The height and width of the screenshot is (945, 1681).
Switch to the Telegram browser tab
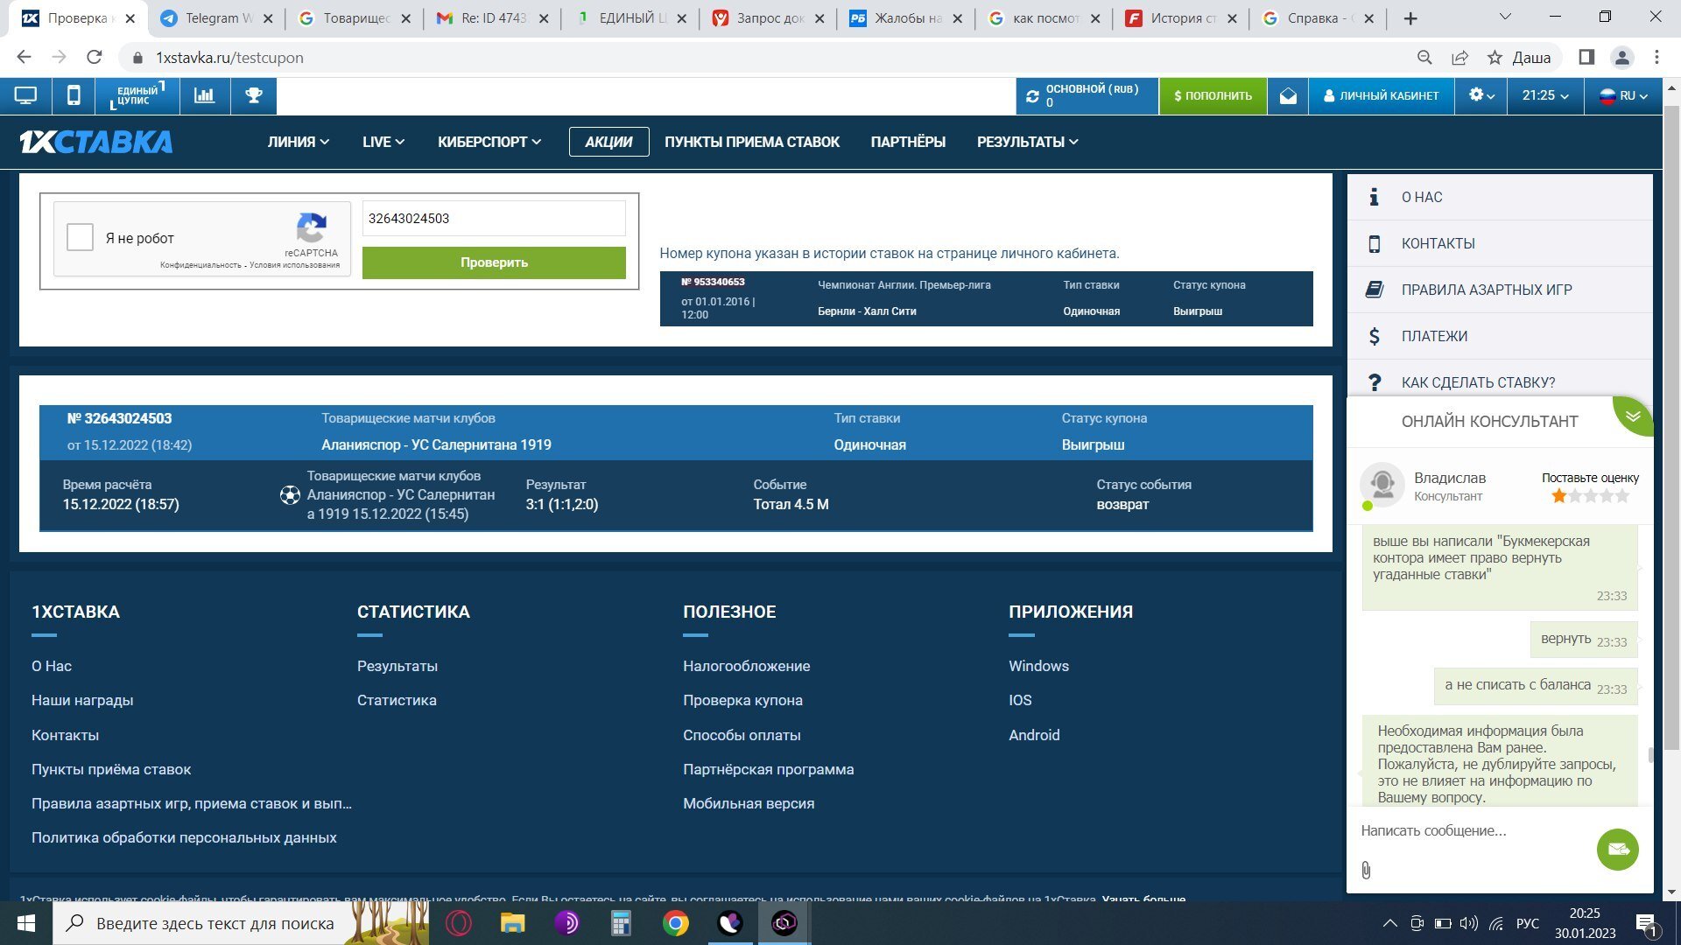pyautogui.click(x=210, y=18)
